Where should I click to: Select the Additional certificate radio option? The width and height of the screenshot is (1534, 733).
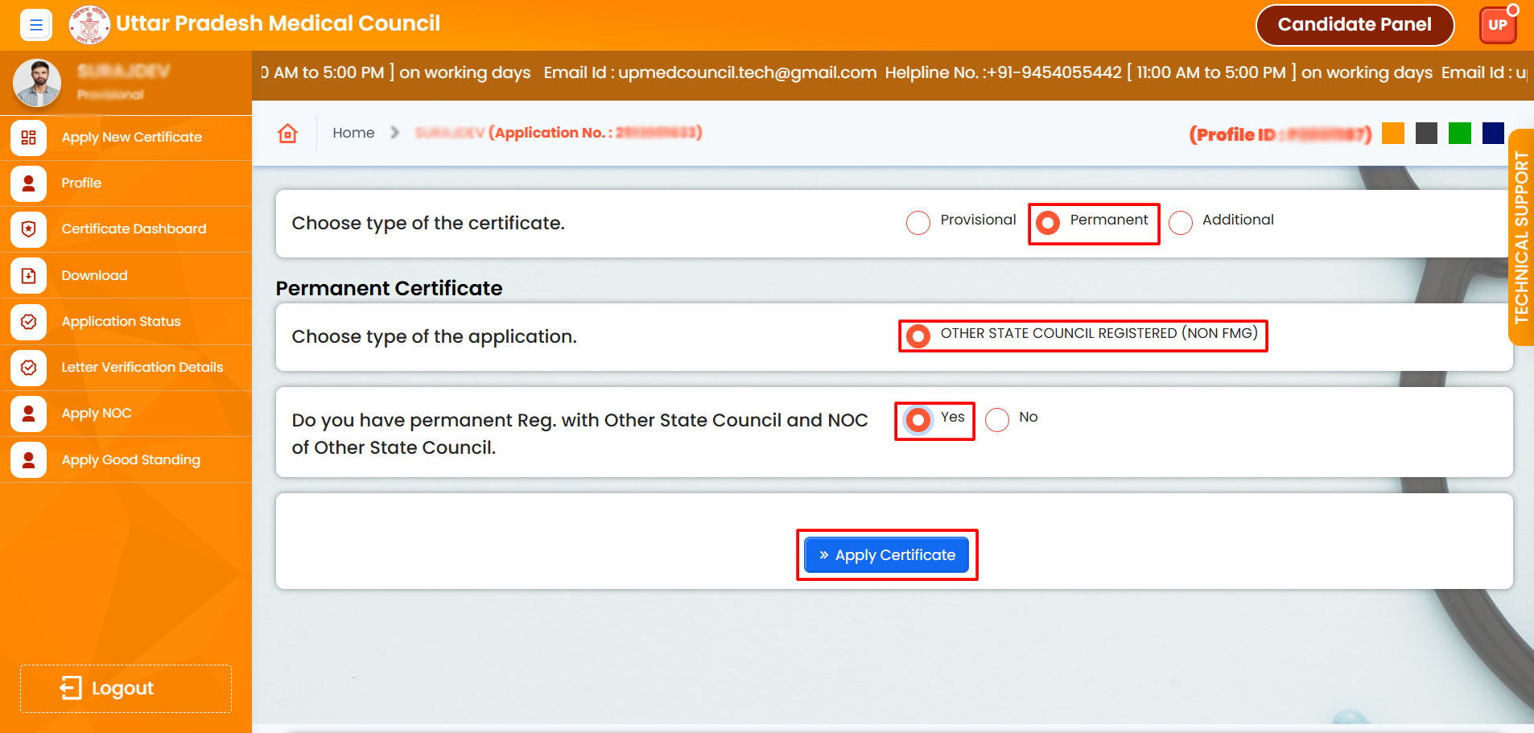1181,223
